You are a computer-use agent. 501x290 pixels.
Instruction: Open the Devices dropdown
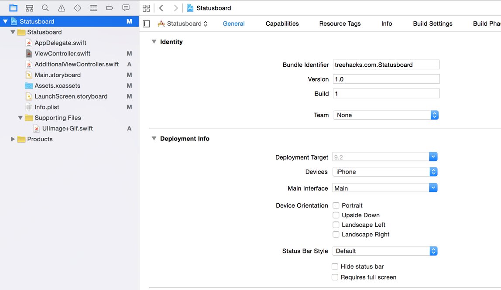coord(385,172)
